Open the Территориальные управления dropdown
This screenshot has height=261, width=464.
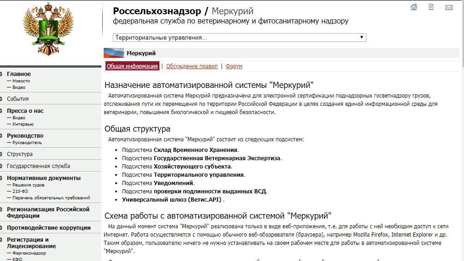click(x=240, y=38)
